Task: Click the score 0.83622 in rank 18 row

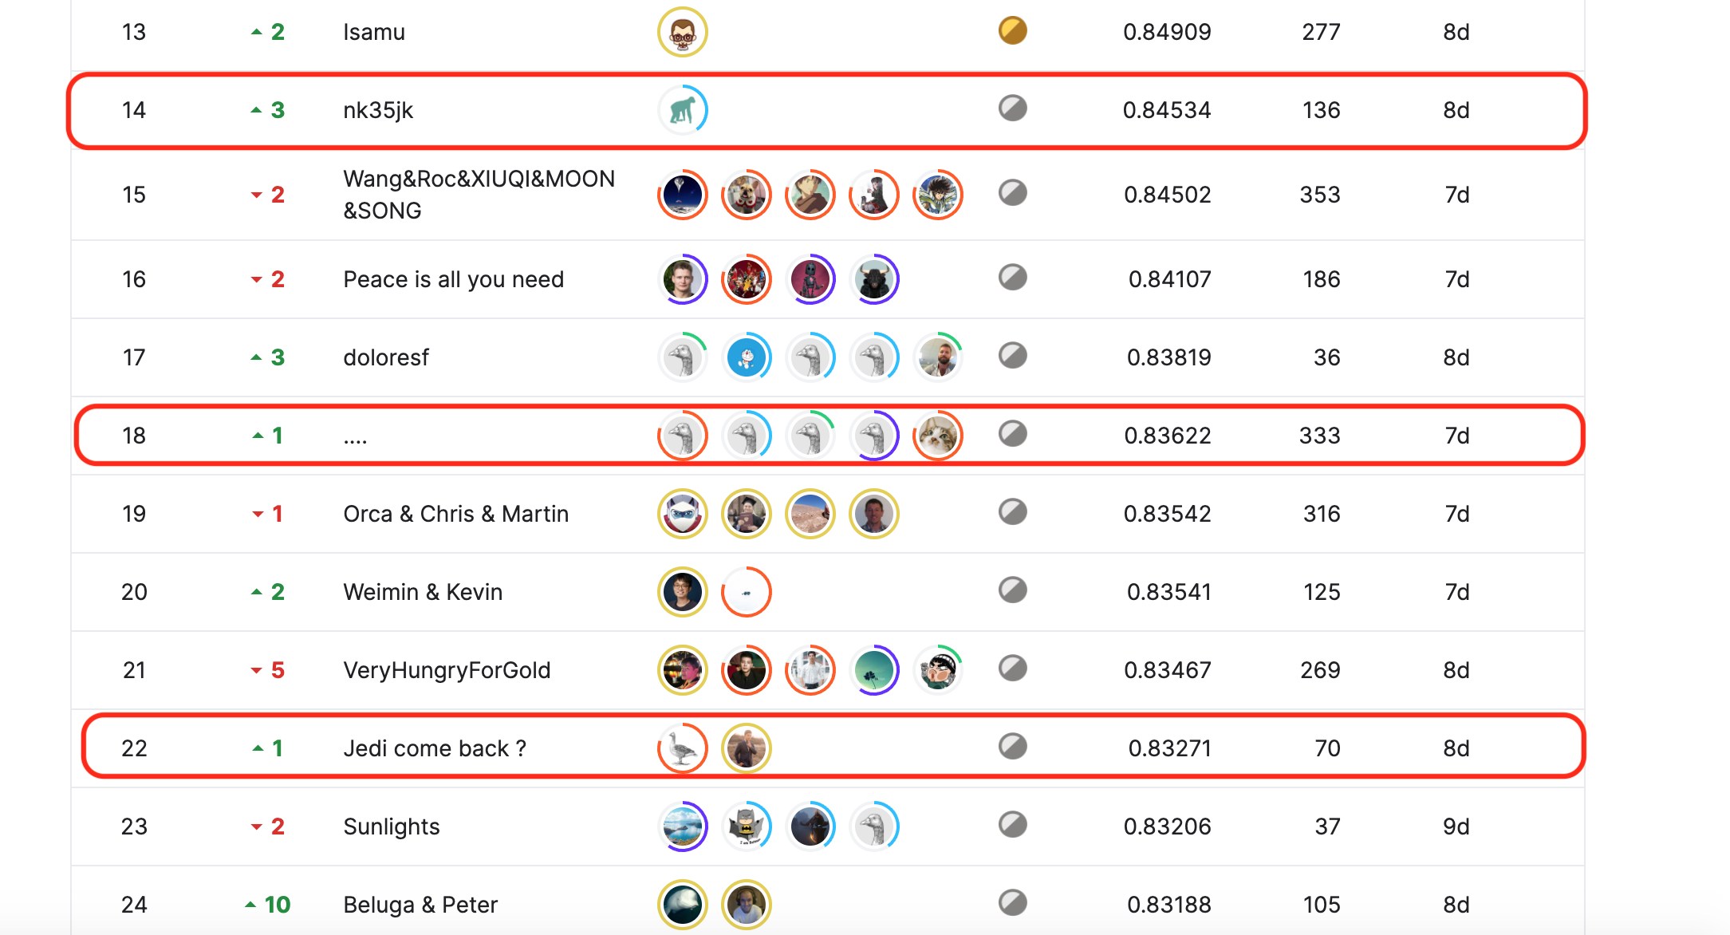Action: (x=1167, y=436)
